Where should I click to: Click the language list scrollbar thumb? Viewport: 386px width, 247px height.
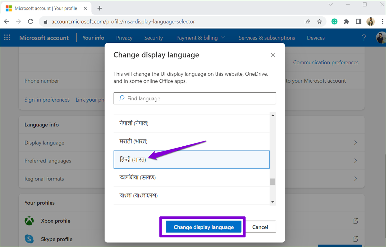pos(273,182)
